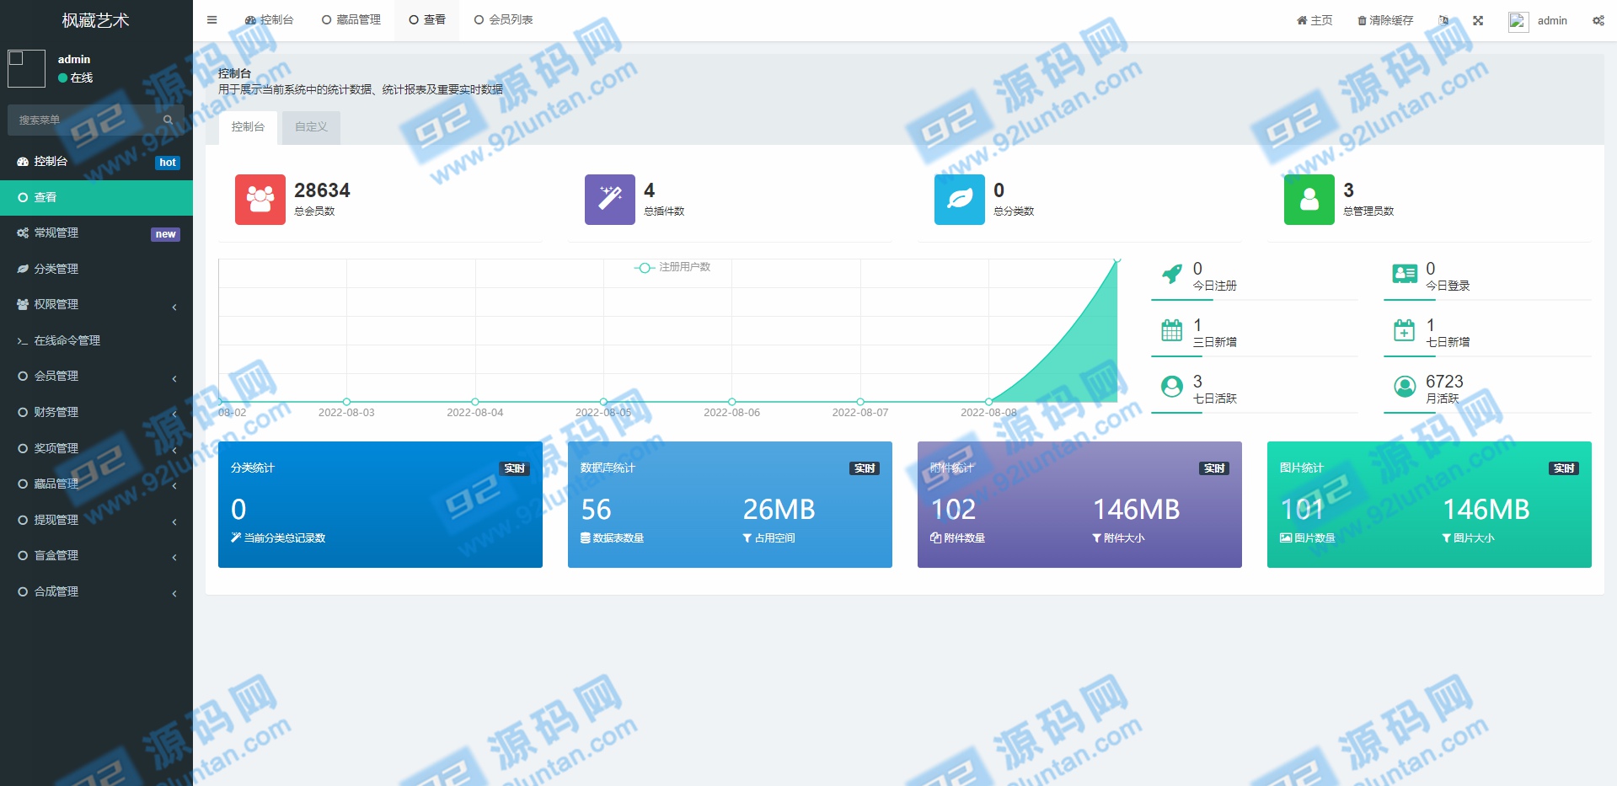This screenshot has width=1617, height=786.
Task: Click the picture icon beside 图片数量
Action: click(1286, 537)
